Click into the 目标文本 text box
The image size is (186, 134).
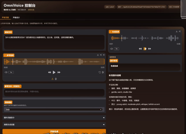[x=54, y=42]
